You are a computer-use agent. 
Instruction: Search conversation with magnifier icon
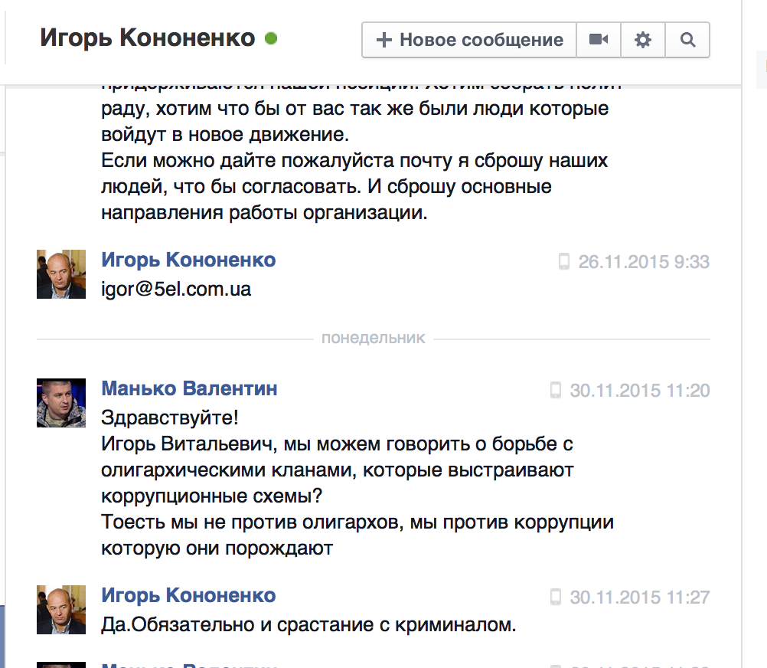pos(687,40)
